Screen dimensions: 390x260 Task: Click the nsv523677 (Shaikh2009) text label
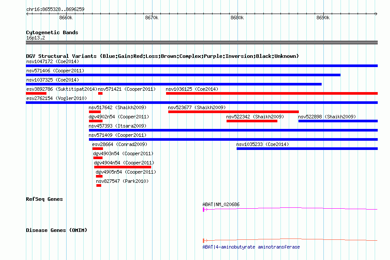[x=197, y=107]
